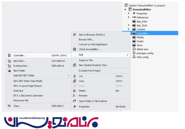Click the Controller document icon in submenu

(9, 55)
